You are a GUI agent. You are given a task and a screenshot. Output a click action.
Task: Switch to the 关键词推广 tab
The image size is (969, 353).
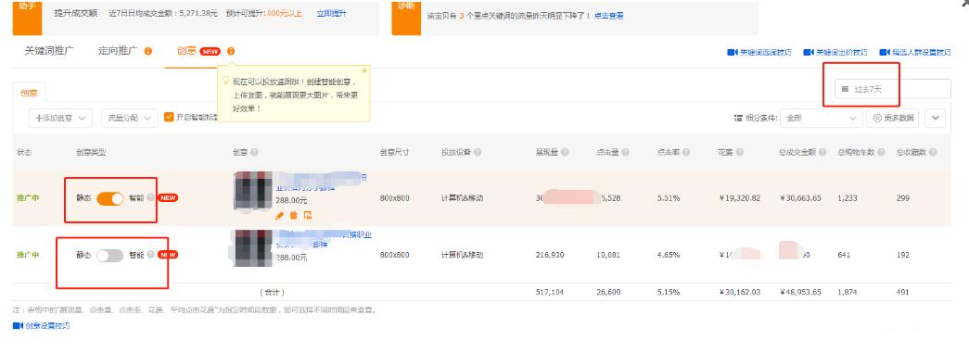click(49, 51)
